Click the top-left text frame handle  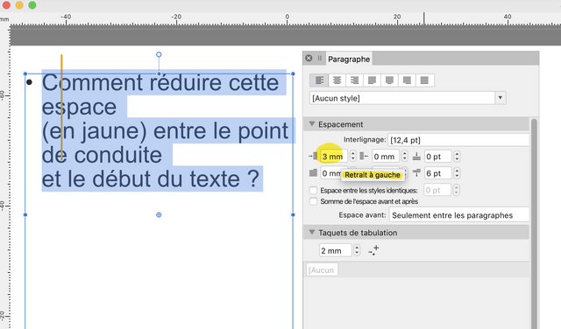(x=25, y=73)
